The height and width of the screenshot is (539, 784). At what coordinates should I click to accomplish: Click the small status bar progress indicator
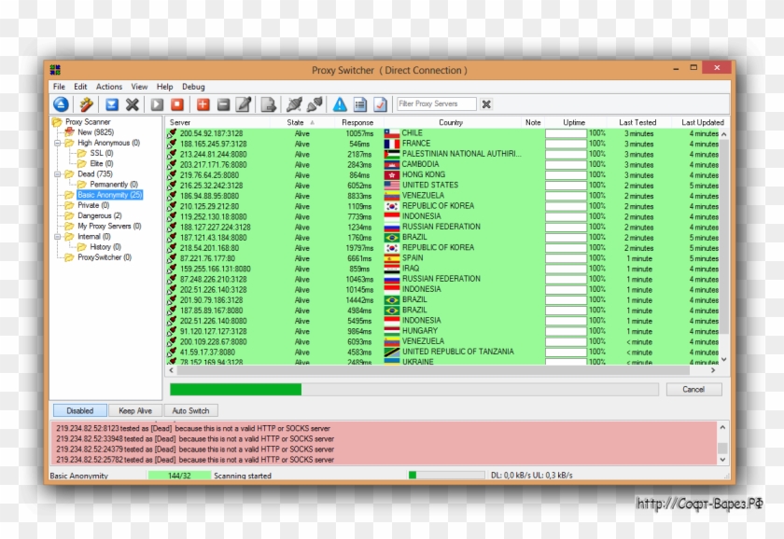tap(446, 475)
